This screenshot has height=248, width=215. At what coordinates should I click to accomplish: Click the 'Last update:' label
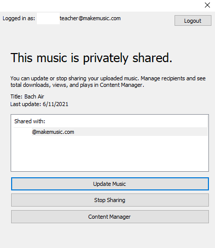26,104
